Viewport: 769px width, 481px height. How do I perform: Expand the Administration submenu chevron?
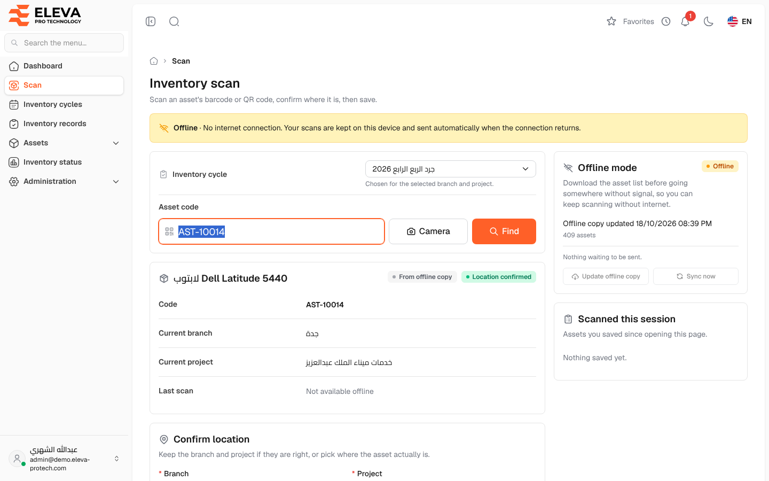116,181
